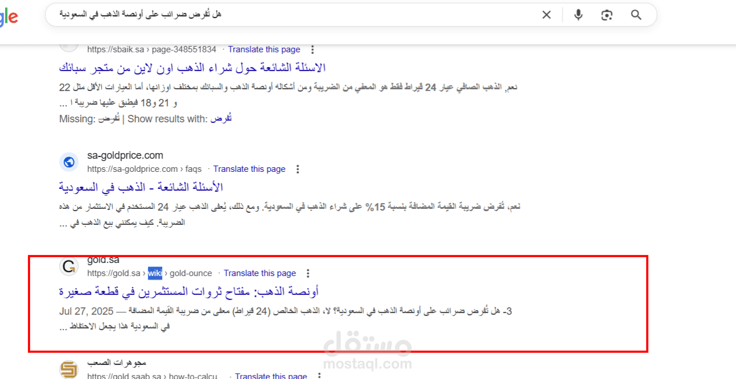The height and width of the screenshot is (379, 736).
Task: Click the highlighted wiki word in the URL
Action: [155, 273]
